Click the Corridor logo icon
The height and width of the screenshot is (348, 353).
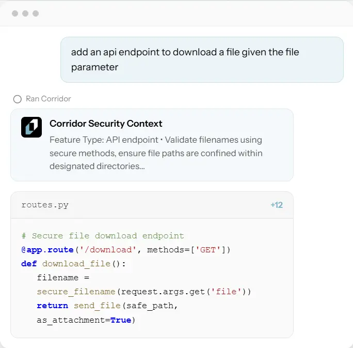tap(31, 127)
